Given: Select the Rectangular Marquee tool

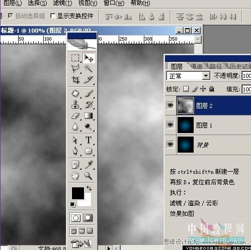Looking at the screenshot, I should point(75,58).
